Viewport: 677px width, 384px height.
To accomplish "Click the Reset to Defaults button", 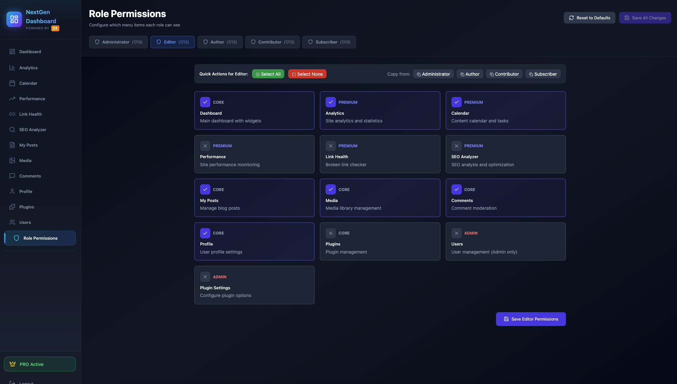I will pyautogui.click(x=589, y=18).
